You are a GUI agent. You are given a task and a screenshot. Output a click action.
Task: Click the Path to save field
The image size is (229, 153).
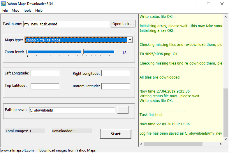72,110
